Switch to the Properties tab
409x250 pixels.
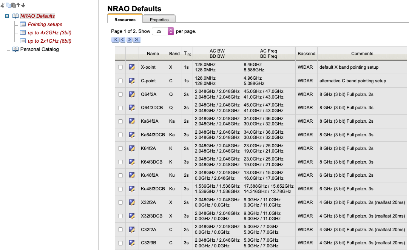coord(159,20)
